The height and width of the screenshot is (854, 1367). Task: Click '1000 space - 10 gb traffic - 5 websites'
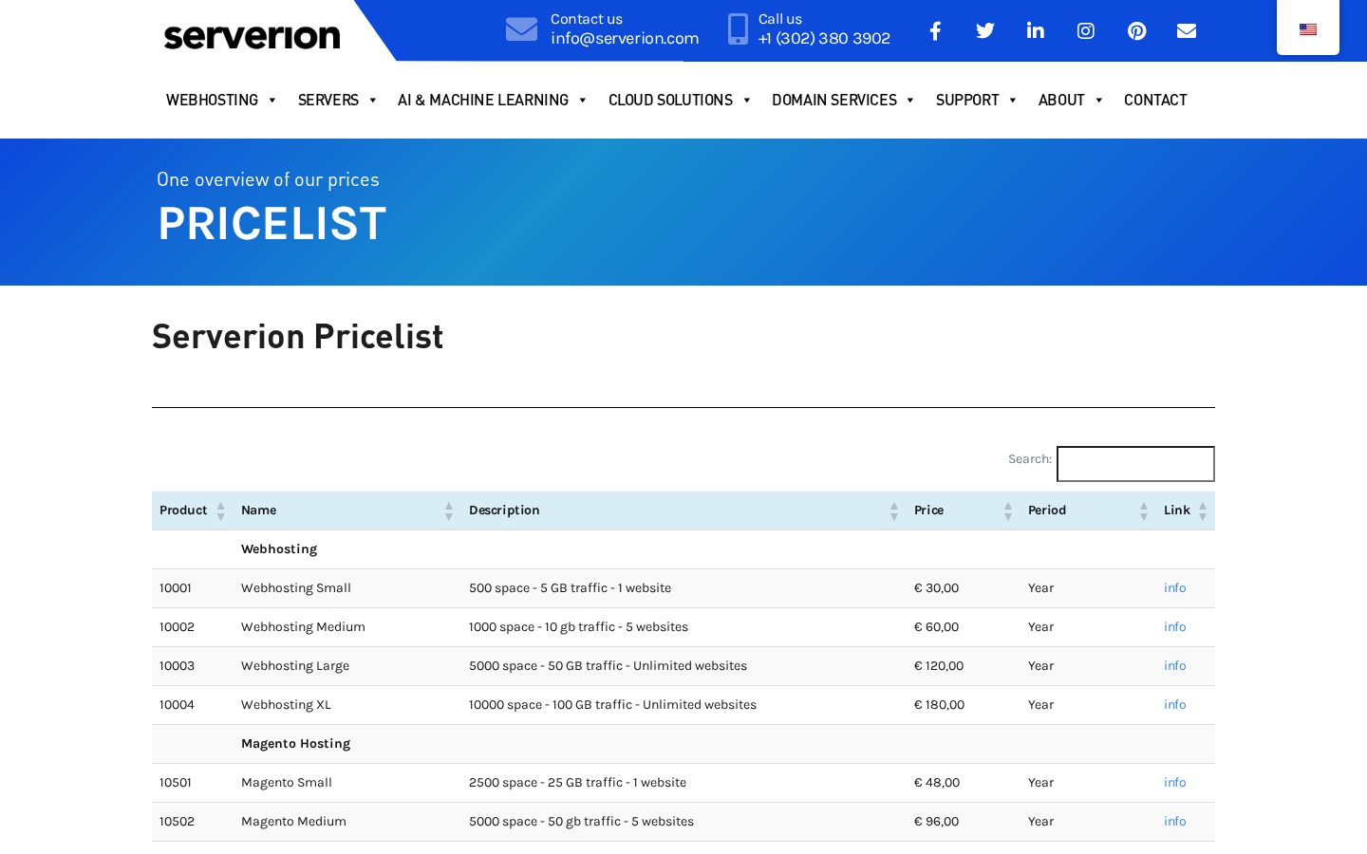[578, 627]
